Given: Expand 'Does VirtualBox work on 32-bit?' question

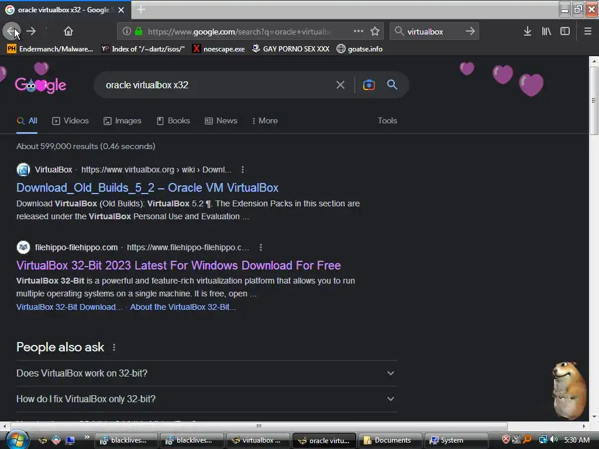Looking at the screenshot, I should pos(206,373).
